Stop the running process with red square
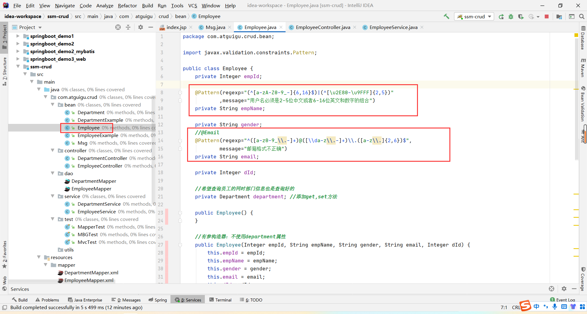Viewport: 587px width, 314px height. point(547,16)
